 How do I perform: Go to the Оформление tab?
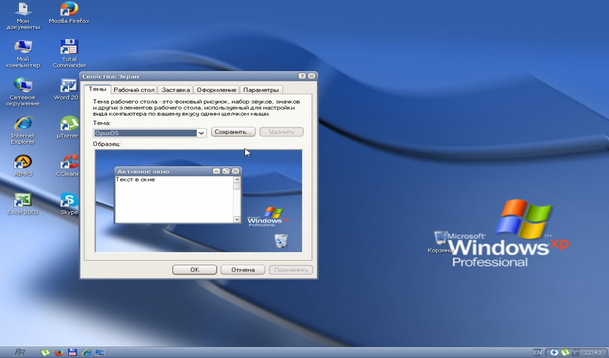tap(216, 90)
